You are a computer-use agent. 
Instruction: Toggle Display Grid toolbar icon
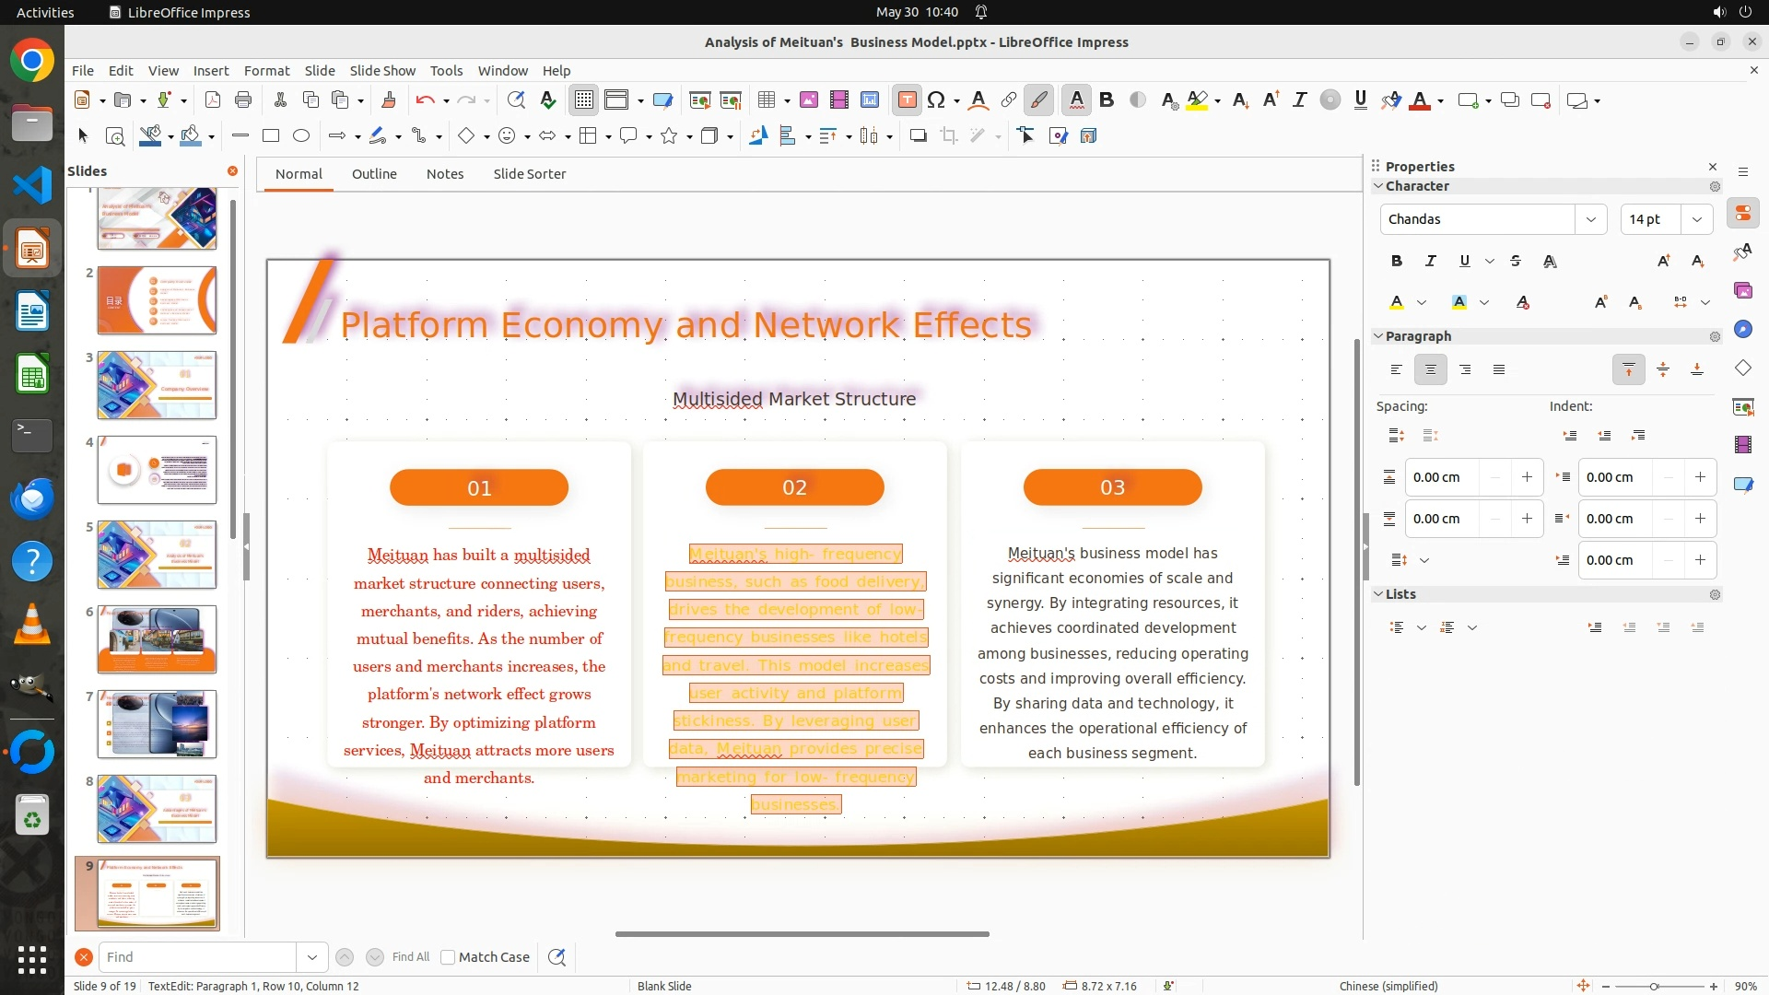coord(584,100)
